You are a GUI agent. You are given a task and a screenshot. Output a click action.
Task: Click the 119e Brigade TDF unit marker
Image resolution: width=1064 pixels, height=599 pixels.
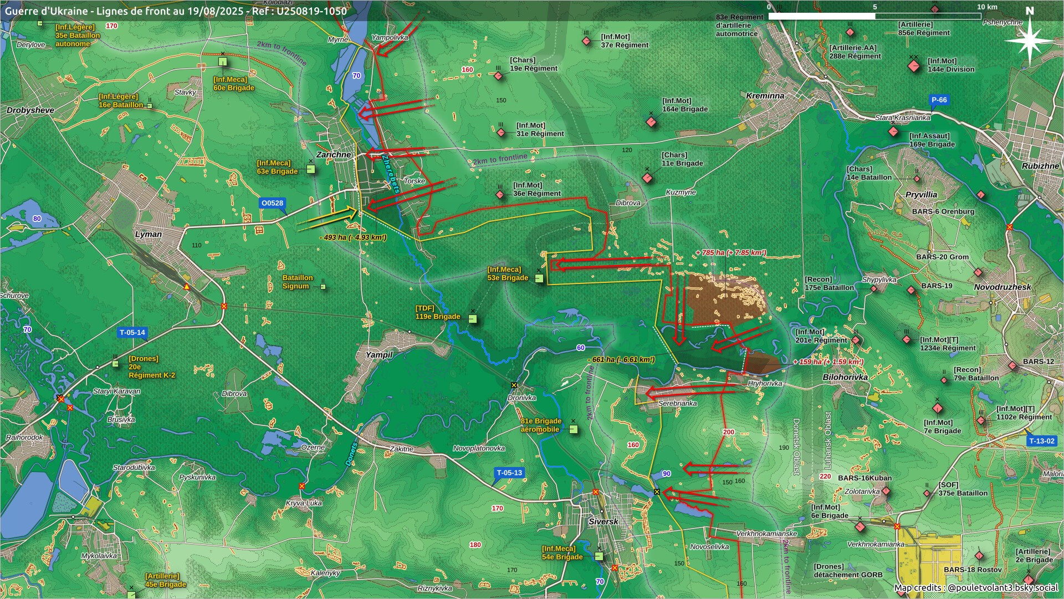[472, 319]
